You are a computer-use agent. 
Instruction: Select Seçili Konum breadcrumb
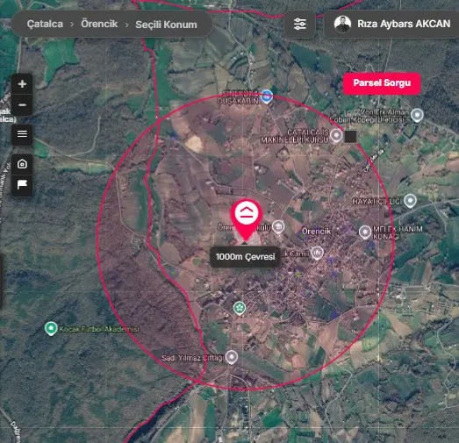coord(166,25)
